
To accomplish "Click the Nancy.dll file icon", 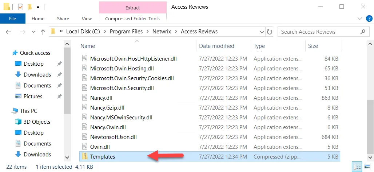I will coord(85,98).
